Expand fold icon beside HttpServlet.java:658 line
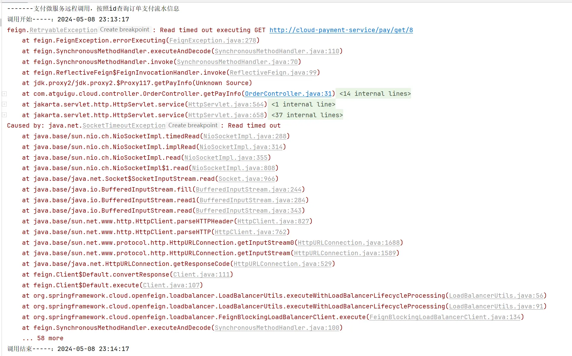Screen dimensions: 572x356 [4, 115]
